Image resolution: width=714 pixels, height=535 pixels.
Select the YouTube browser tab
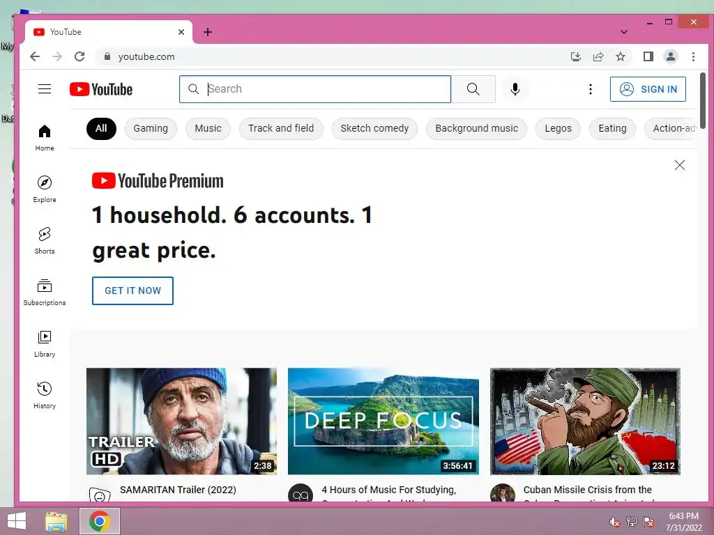click(x=108, y=32)
